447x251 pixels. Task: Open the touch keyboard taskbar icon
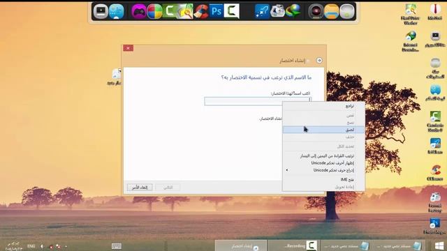tap(117, 246)
